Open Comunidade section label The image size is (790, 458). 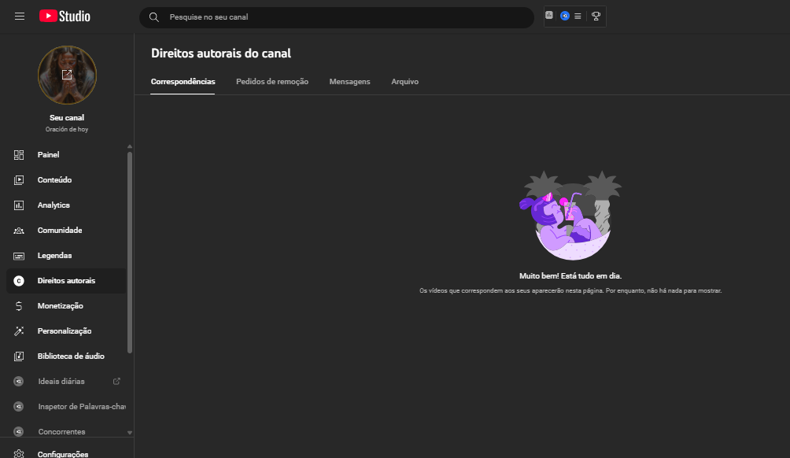(x=60, y=231)
